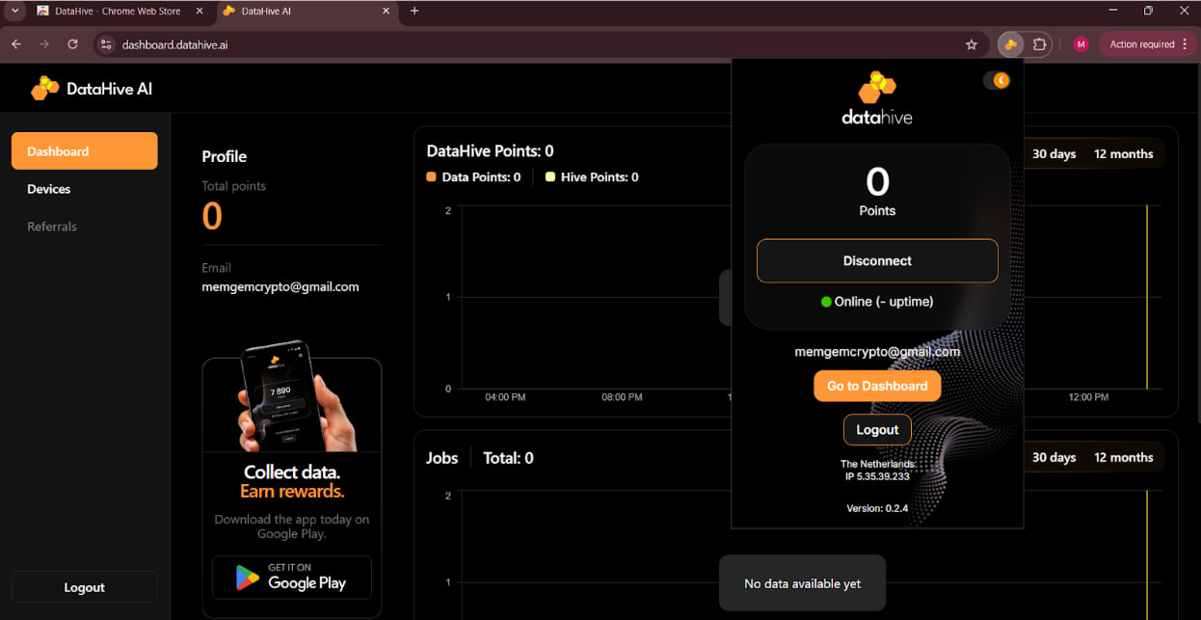Image resolution: width=1201 pixels, height=620 pixels.
Task: Click the Get it on Google Play badge
Action: coord(291,577)
